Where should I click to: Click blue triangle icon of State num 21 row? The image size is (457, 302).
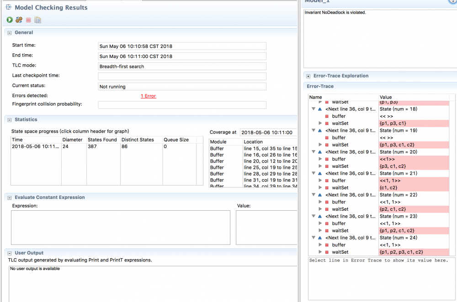320,173
